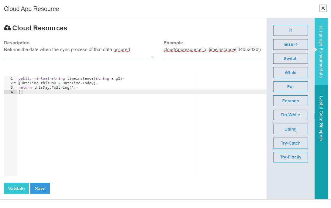Insert the Try-Finally snippet
This screenshot has width=331, height=208.
(x=290, y=157)
